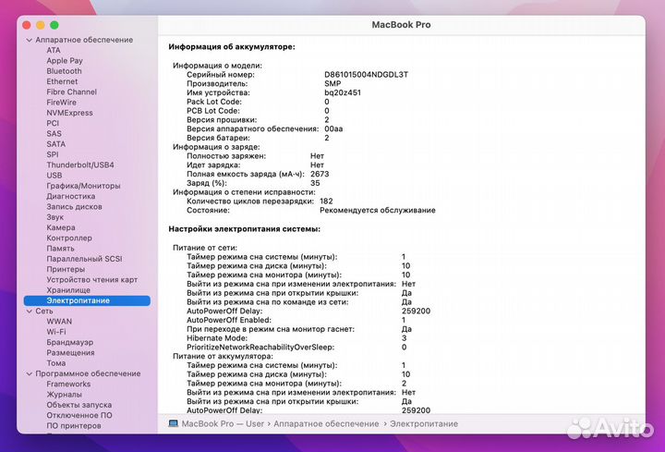This screenshot has width=665, height=452.
Task: Open the Контроллер entry
Action: (69, 238)
